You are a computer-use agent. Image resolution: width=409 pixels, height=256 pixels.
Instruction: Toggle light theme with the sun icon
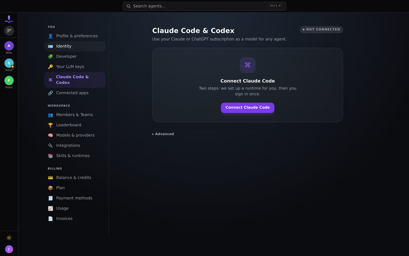9,238
